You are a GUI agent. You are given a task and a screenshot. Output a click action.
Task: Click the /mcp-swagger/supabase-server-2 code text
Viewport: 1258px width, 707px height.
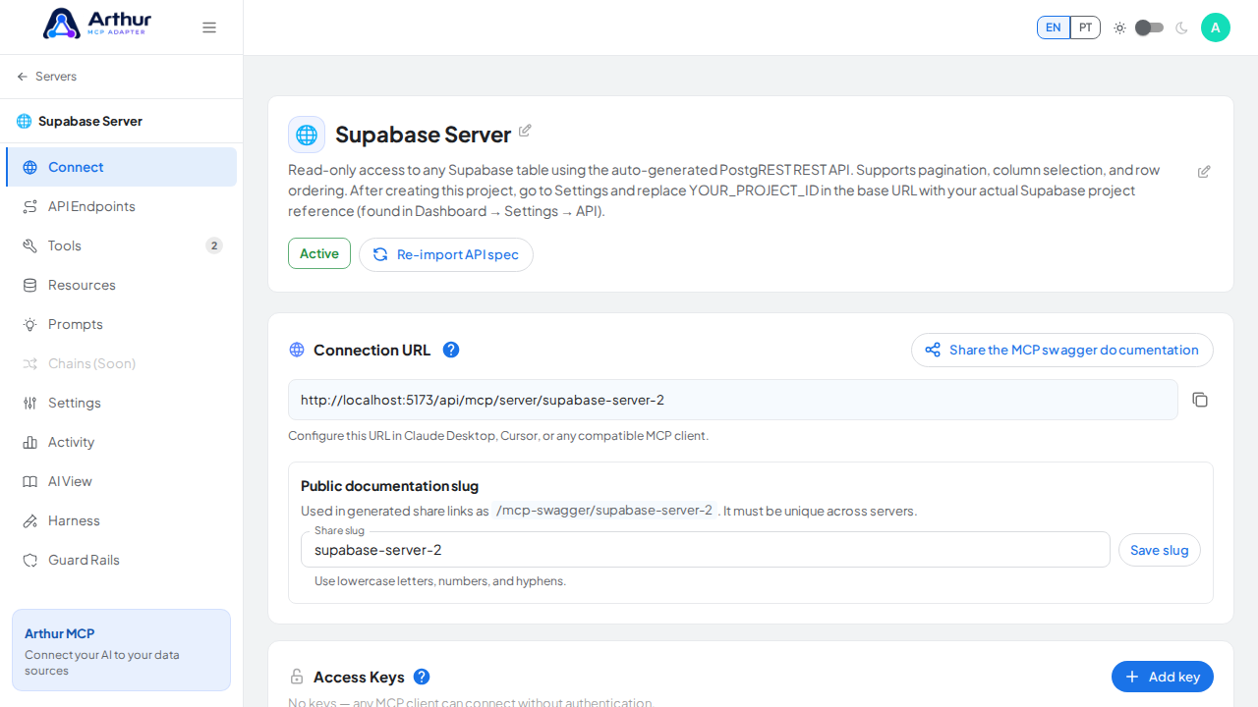pyautogui.click(x=604, y=511)
